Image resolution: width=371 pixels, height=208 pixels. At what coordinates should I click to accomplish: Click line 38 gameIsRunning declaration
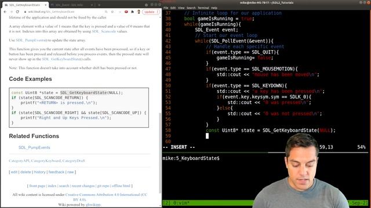(219, 18)
